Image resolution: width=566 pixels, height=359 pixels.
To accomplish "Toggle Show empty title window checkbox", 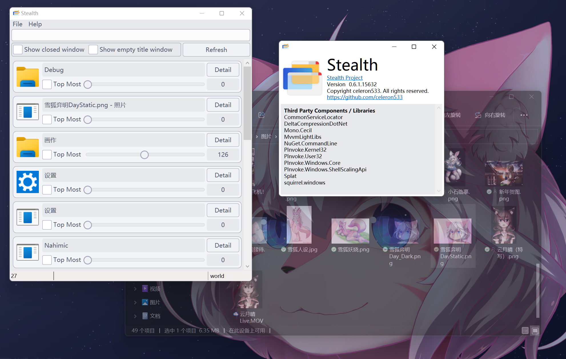I will click(93, 49).
